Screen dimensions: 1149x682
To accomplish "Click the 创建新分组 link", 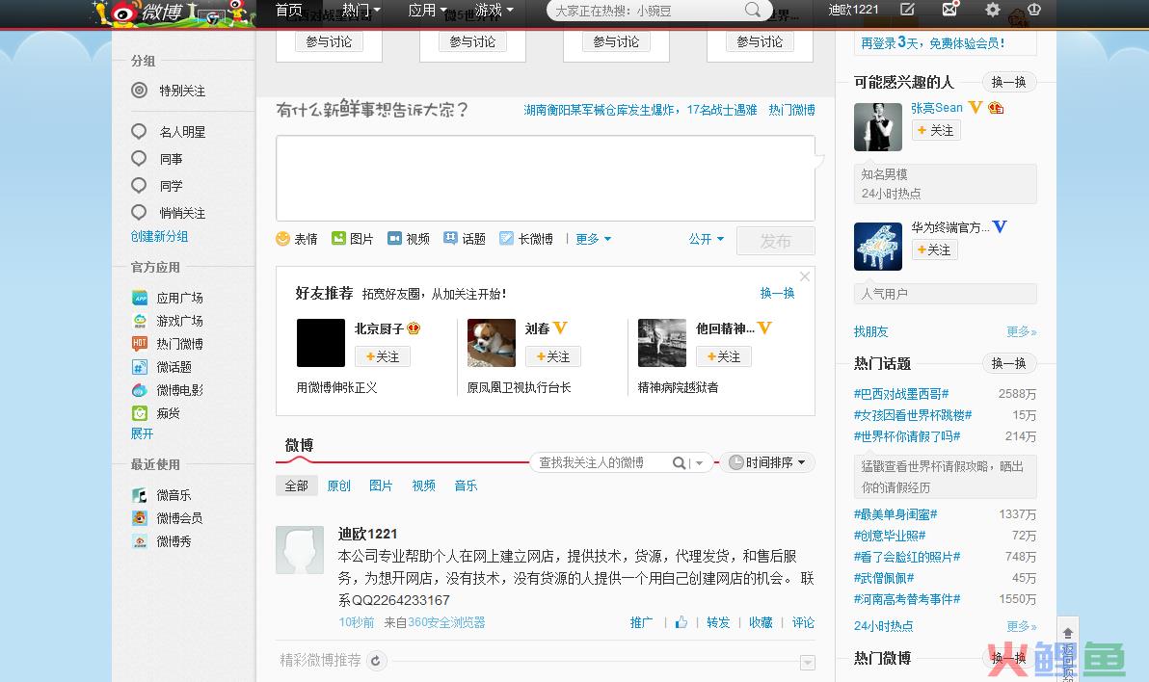I will [160, 237].
